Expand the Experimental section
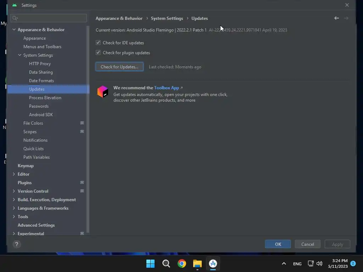The image size is (363, 272). point(14,234)
